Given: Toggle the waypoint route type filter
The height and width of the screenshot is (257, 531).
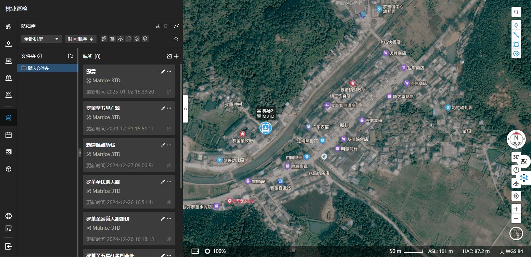Looking at the screenshot, I should [x=104, y=39].
